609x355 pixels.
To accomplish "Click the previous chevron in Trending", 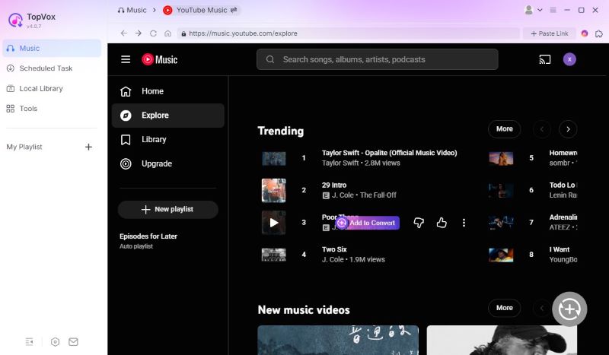I will (542, 129).
